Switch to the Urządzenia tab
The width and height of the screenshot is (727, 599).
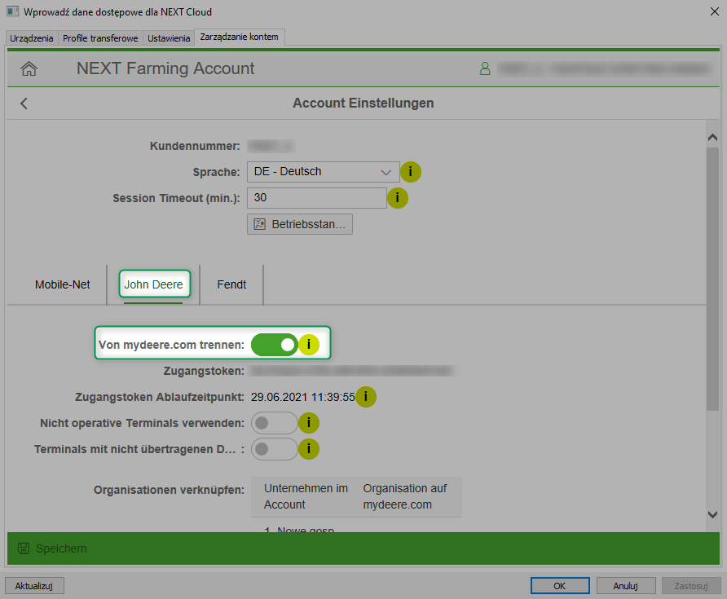tap(32, 38)
